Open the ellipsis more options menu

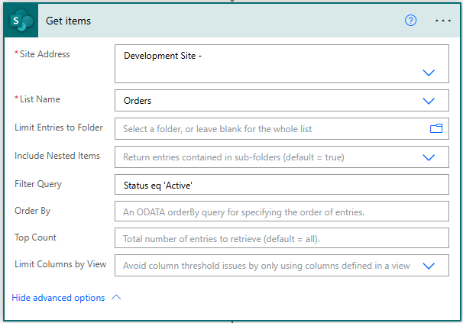[x=443, y=21]
